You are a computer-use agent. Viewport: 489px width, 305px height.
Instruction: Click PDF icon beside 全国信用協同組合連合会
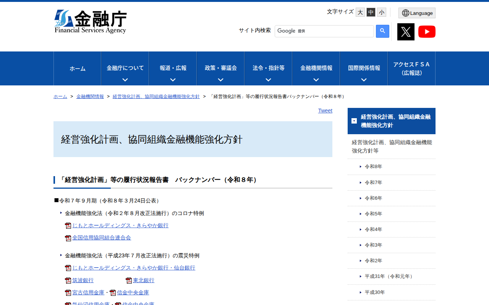(68, 238)
